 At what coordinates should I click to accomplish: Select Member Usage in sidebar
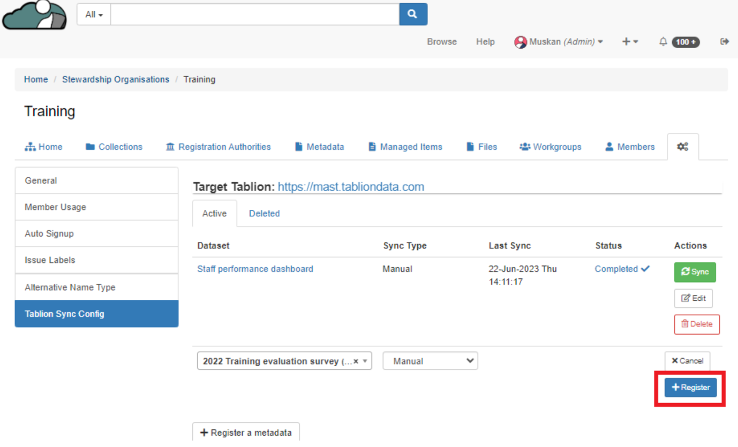click(55, 207)
